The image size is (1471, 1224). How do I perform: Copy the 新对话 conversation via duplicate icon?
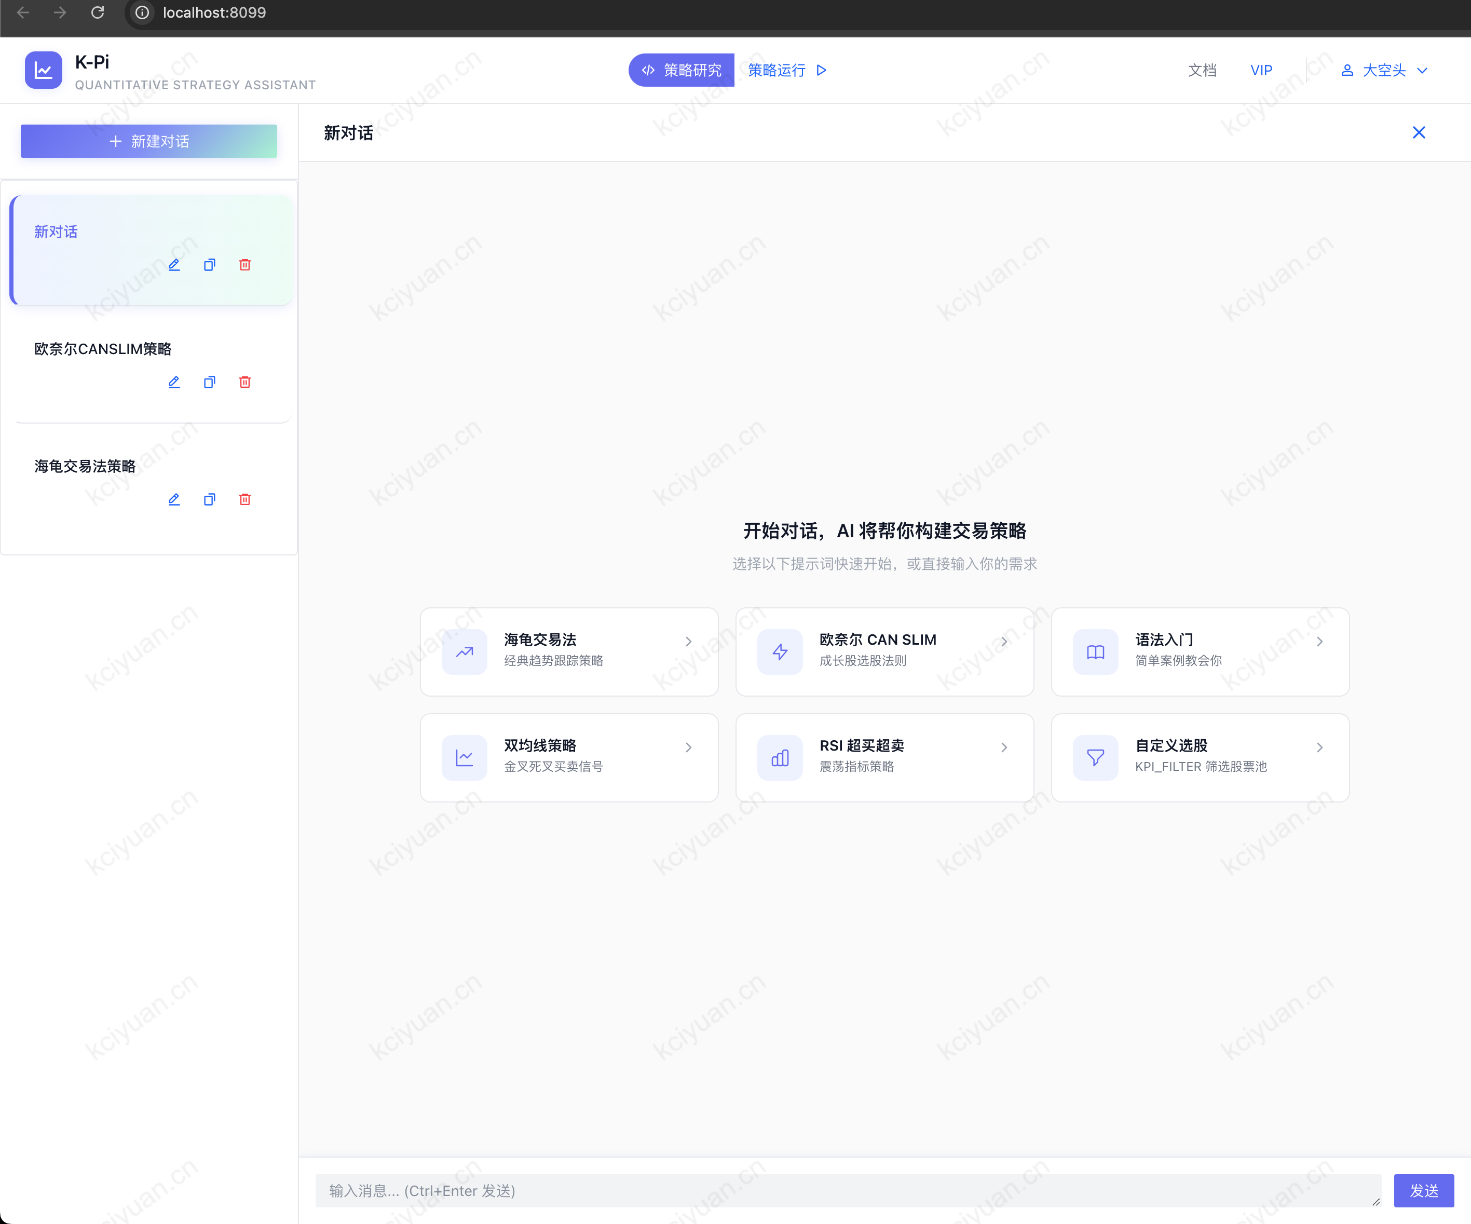tap(210, 265)
